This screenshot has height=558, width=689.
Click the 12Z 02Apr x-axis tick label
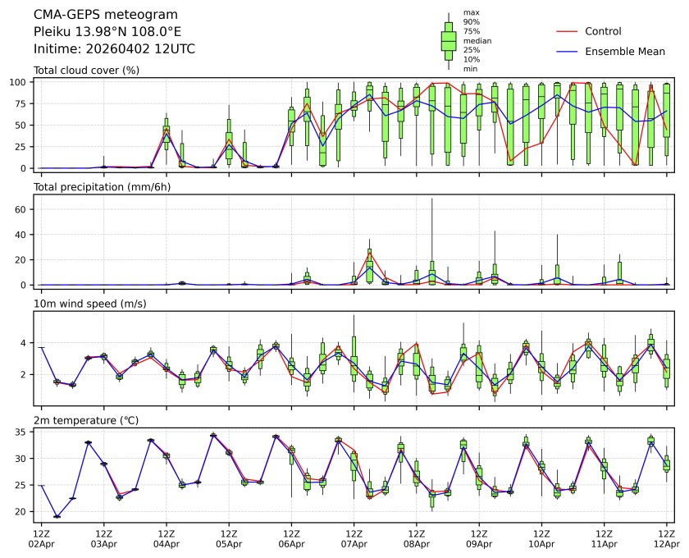[41, 538]
